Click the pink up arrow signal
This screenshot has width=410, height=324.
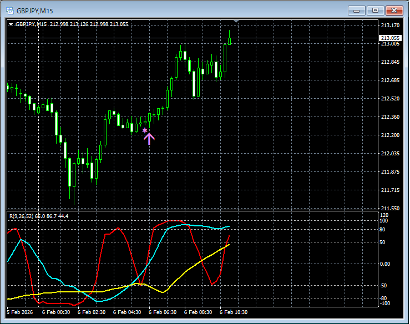(x=149, y=139)
